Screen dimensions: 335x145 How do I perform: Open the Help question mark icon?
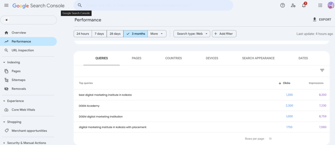(282, 6)
